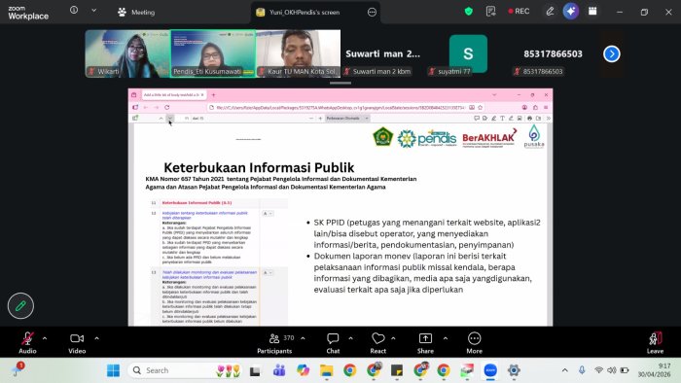This screenshot has width=681, height=383.
Task: Open the PDF zoom level dropdown
Action: (347, 118)
